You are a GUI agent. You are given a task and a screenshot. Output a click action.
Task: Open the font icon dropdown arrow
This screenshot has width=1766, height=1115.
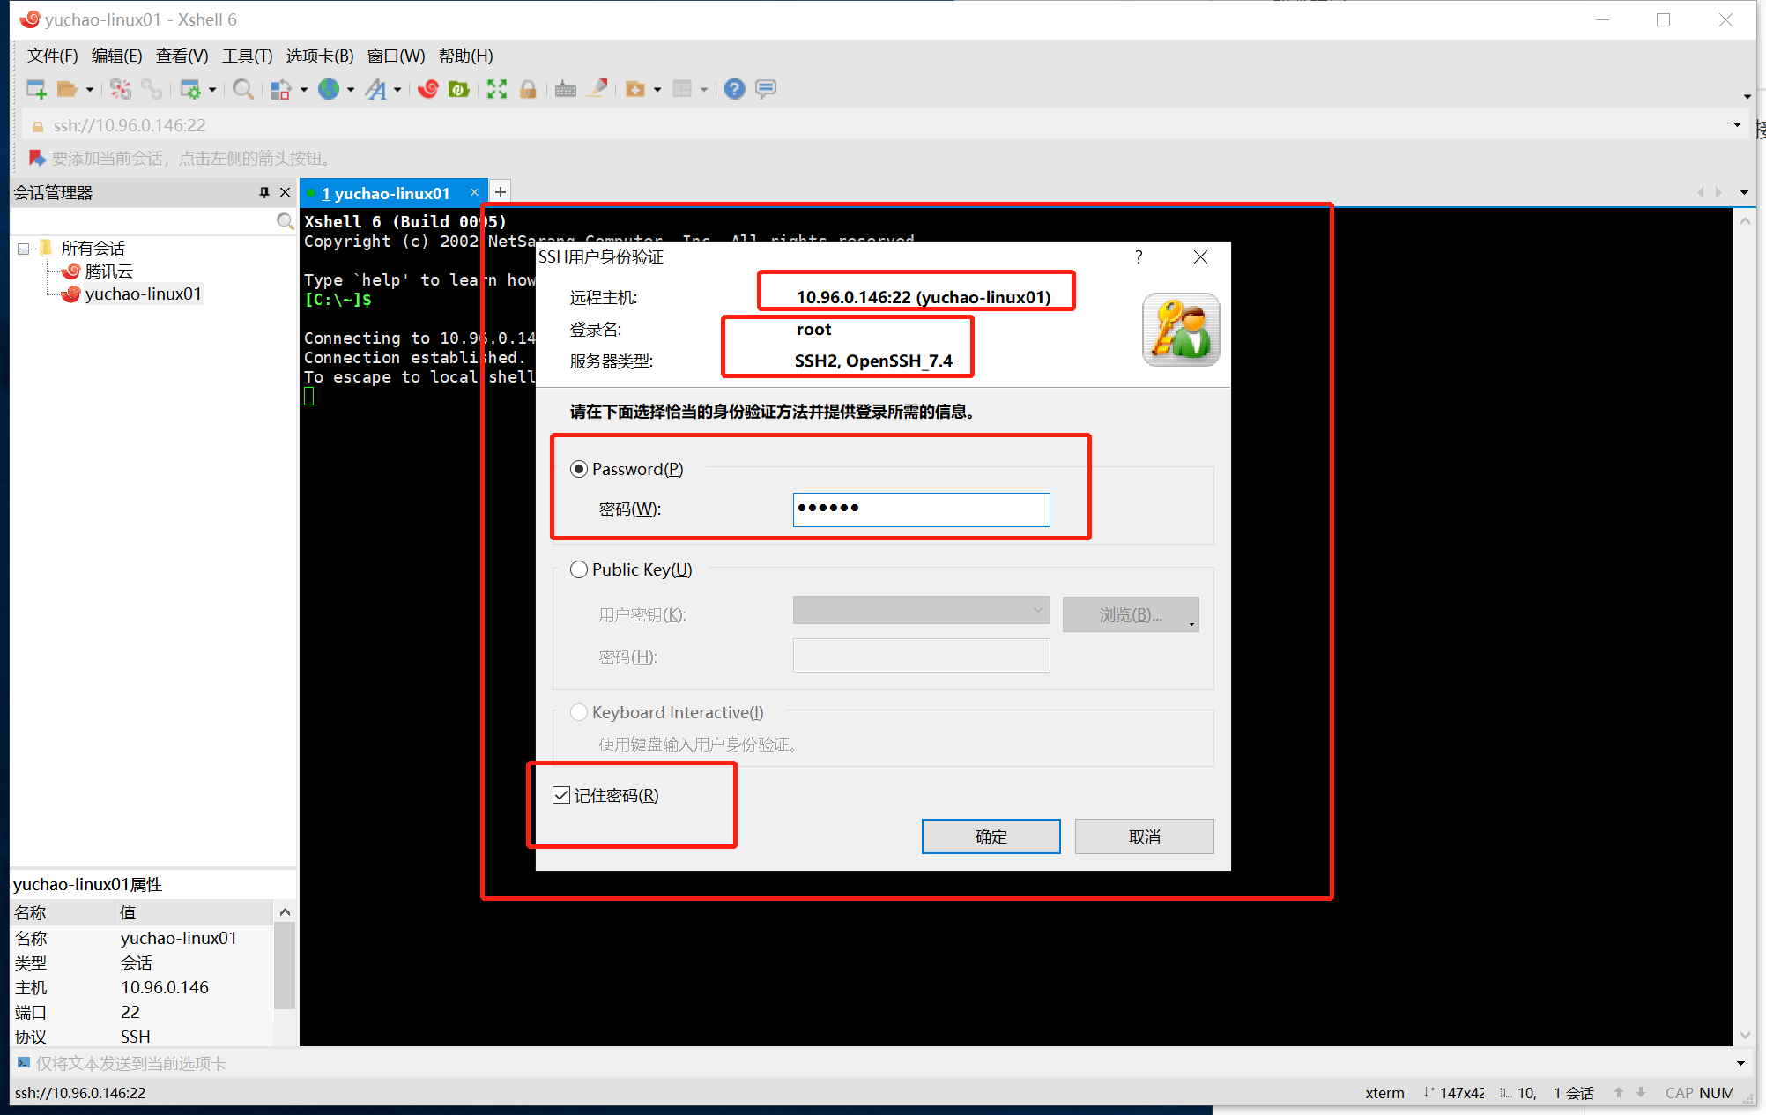398,90
